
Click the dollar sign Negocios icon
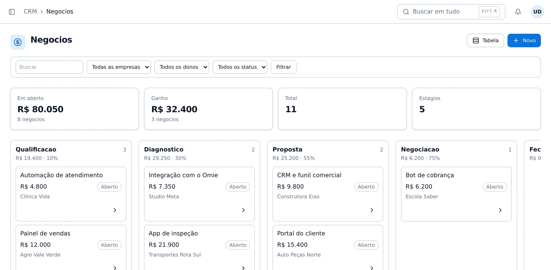pyautogui.click(x=18, y=42)
